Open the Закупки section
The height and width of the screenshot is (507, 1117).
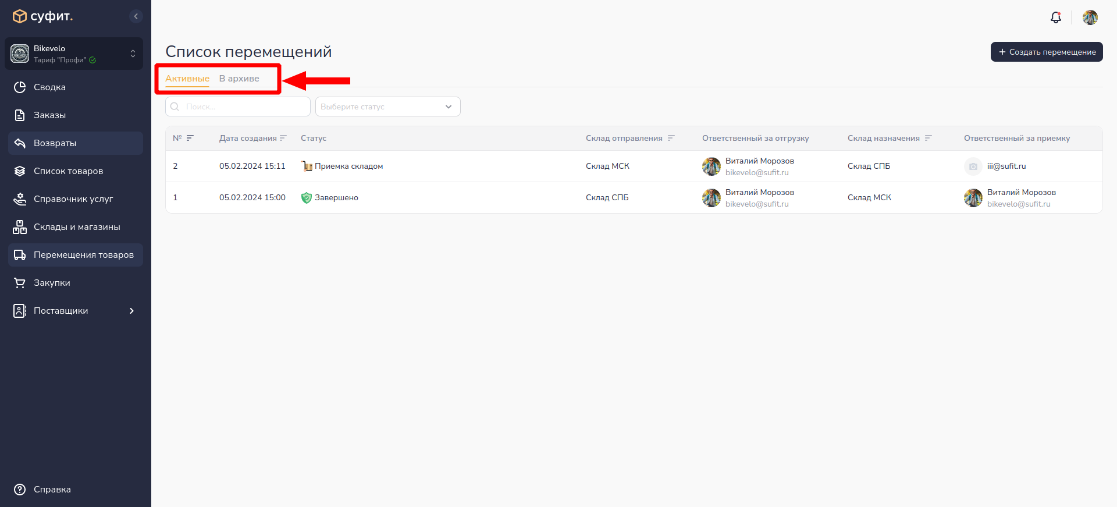click(x=76, y=283)
